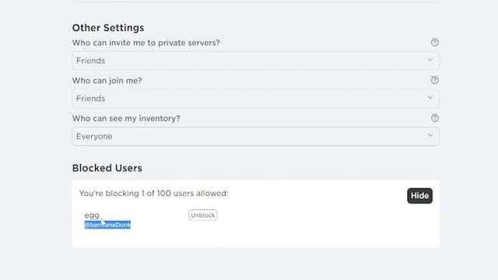Open the inventory visibility dropdown showing Everyone
Viewport: 498px width, 280px height.
pyautogui.click(x=256, y=136)
